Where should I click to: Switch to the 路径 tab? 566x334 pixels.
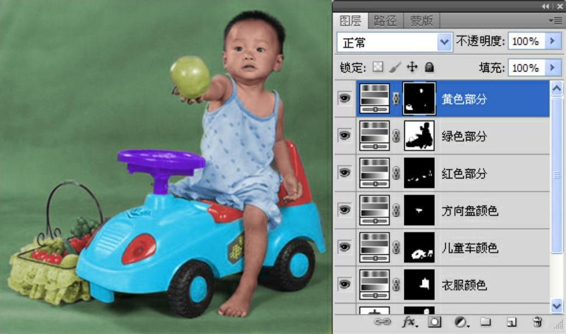click(x=385, y=21)
